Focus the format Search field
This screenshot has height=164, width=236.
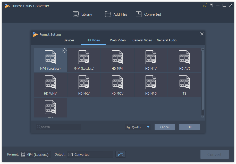(58, 127)
